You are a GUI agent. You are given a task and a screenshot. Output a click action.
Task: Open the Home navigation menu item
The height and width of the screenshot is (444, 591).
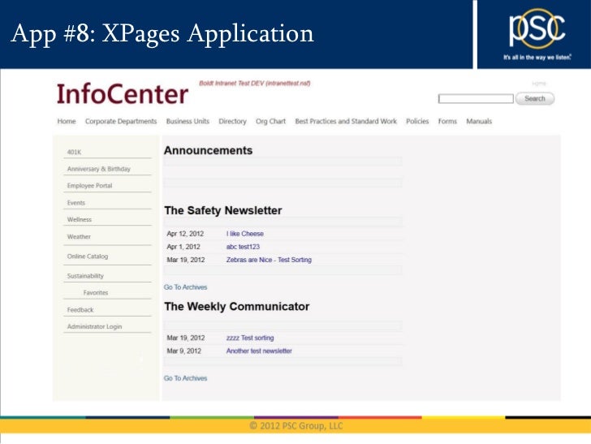tap(67, 122)
